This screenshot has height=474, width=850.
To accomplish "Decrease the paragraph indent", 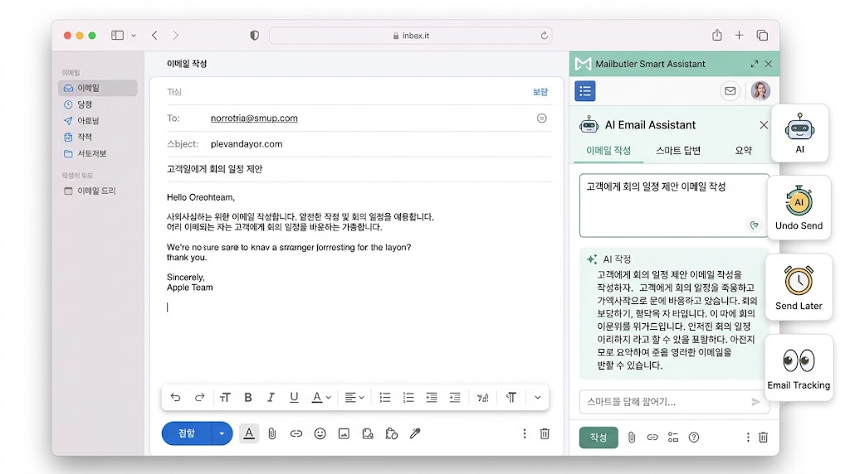I will (432, 398).
